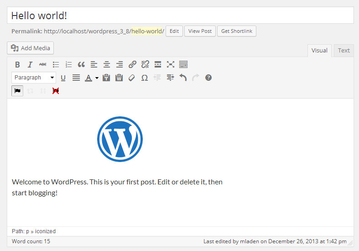Click the text color A icon
Viewport: 359px width, 251px height.
tap(88, 78)
